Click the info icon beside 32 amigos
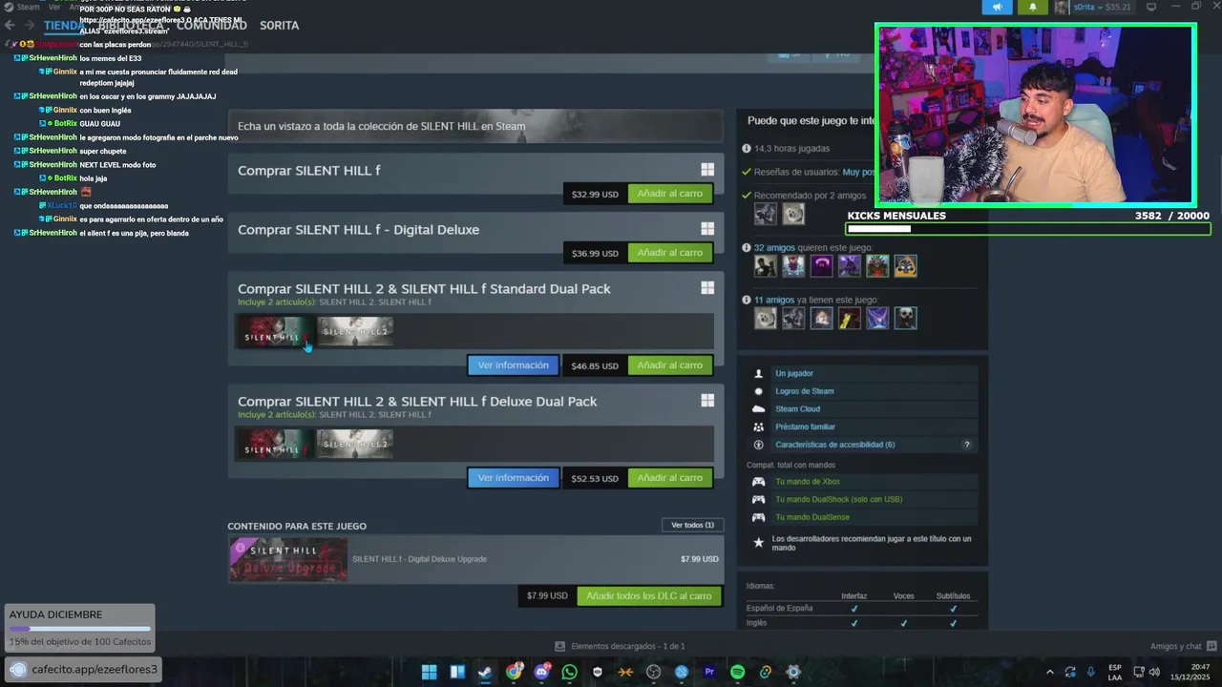This screenshot has height=687, width=1222. click(x=747, y=248)
